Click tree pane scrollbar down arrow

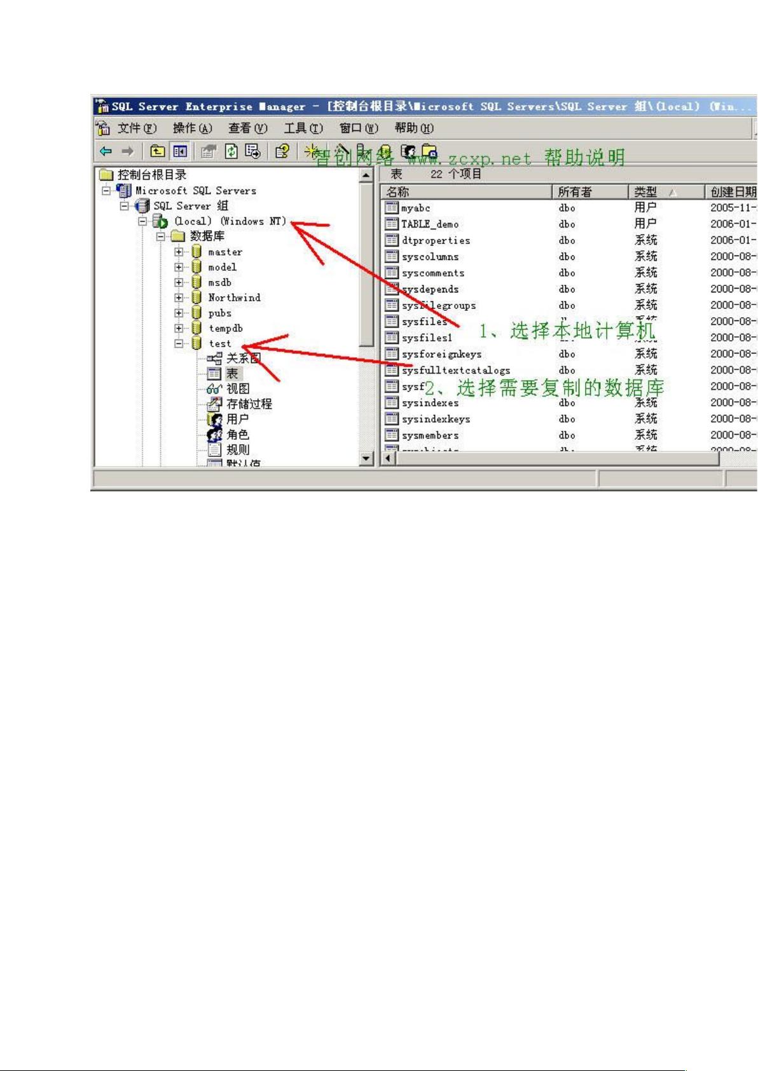tap(366, 458)
